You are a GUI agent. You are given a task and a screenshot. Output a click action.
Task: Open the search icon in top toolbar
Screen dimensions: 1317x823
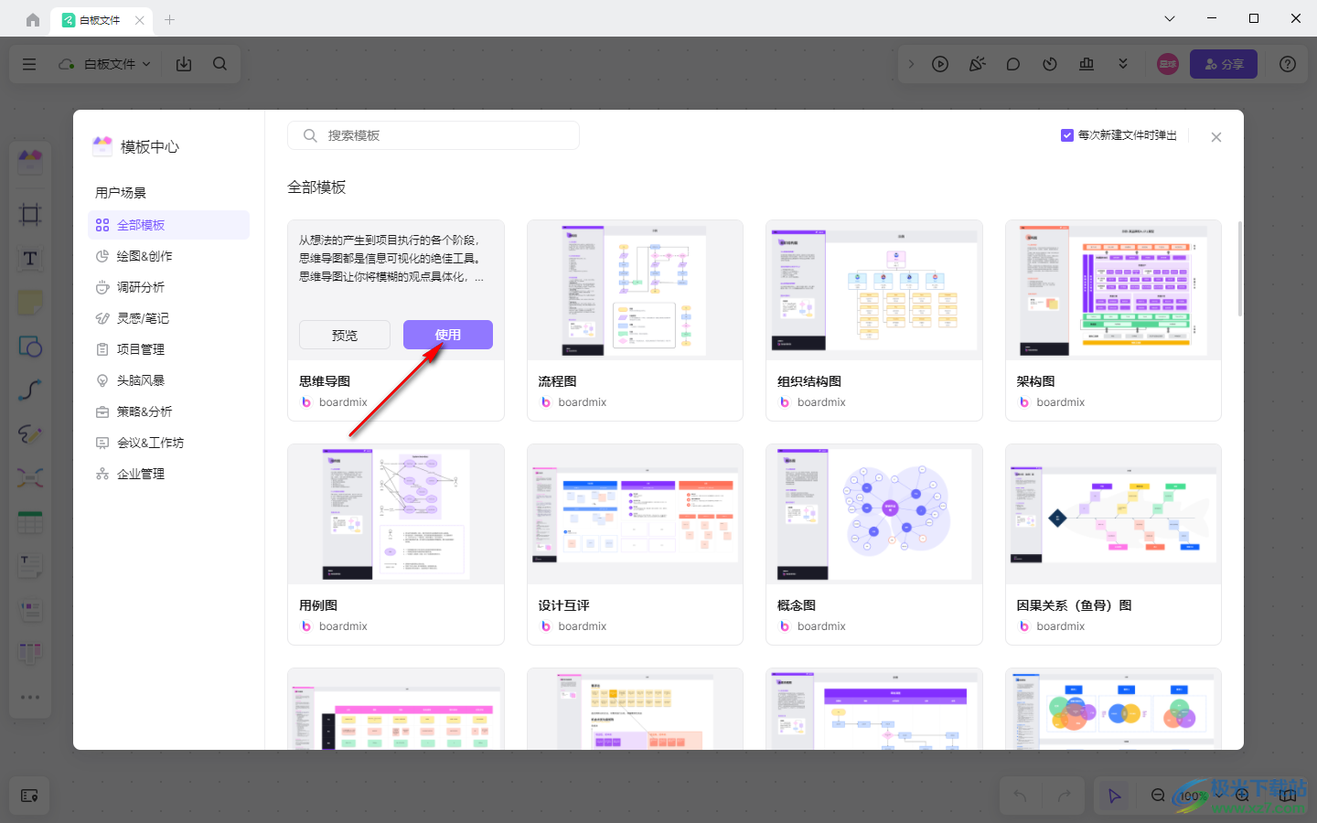point(219,64)
